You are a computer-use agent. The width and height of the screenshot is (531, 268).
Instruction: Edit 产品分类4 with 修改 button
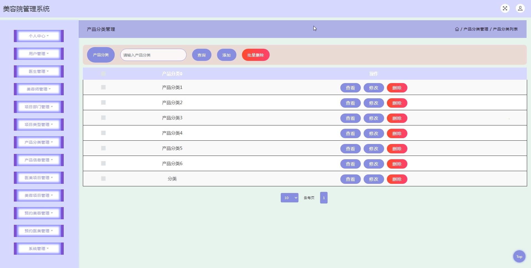click(x=374, y=133)
